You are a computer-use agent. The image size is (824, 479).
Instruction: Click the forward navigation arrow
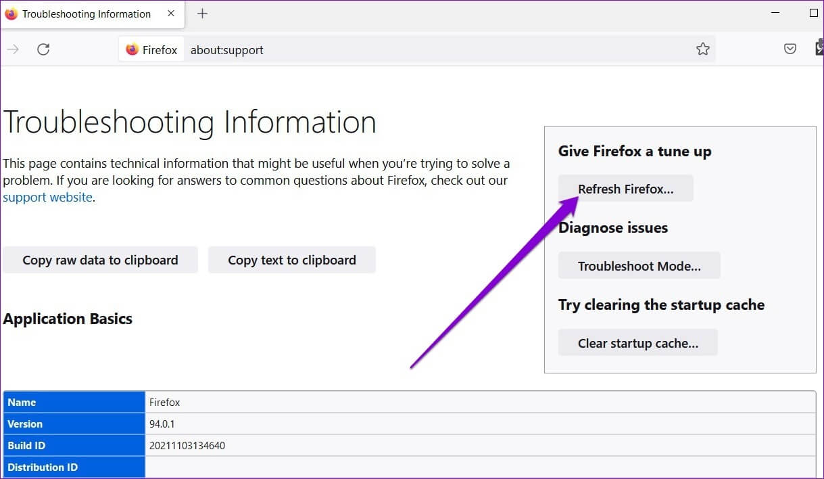(12, 49)
